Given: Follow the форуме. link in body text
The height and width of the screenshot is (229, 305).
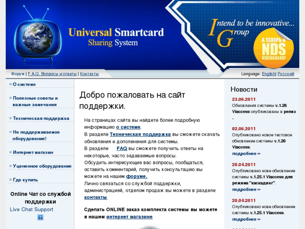Looking at the screenshot, I should click(136, 176).
